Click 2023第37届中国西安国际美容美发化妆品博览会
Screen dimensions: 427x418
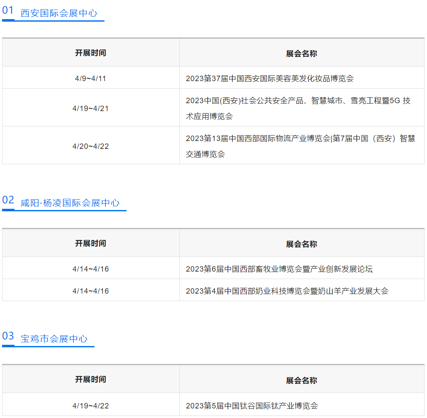[270, 79]
